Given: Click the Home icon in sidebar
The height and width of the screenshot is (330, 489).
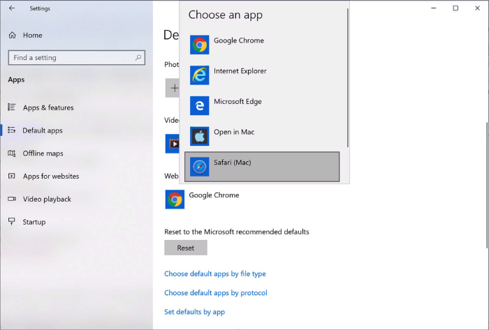Looking at the screenshot, I should tap(12, 35).
